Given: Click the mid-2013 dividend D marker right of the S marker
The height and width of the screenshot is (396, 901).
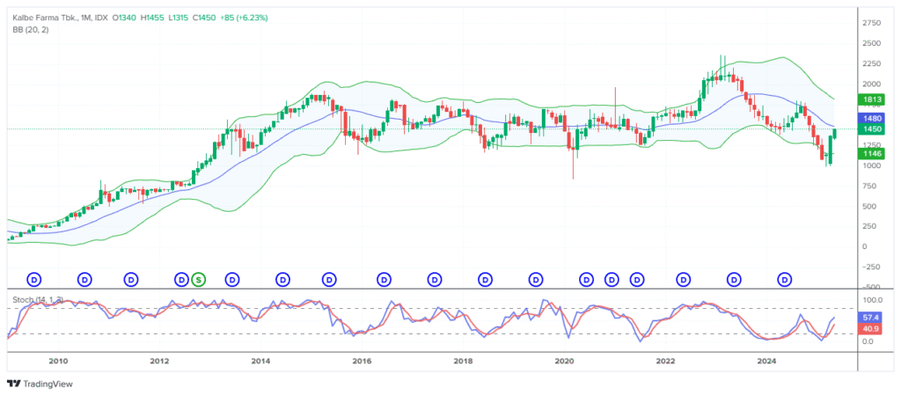Looking at the screenshot, I should pyautogui.click(x=232, y=279).
